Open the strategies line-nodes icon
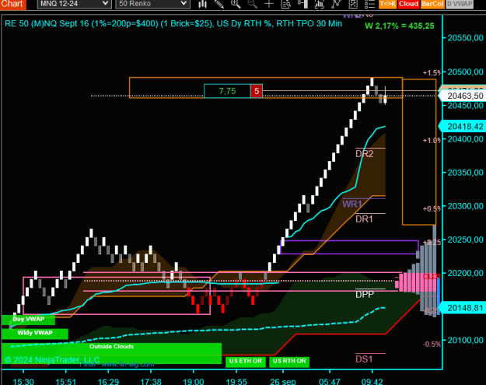 click(336, 4)
